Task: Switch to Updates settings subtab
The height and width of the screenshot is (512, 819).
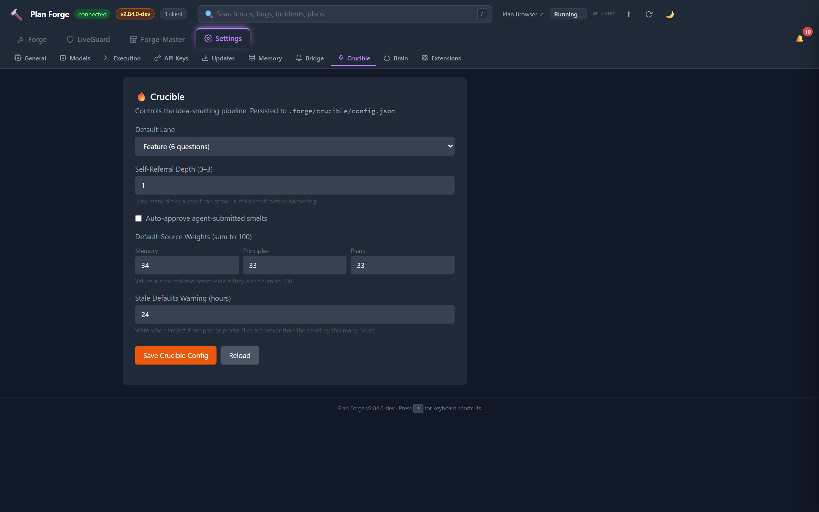Action: tap(218, 58)
